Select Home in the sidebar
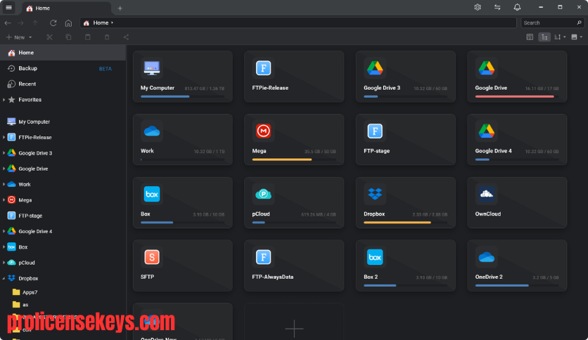Screen dimensions: 588x340 [x=63, y=53]
